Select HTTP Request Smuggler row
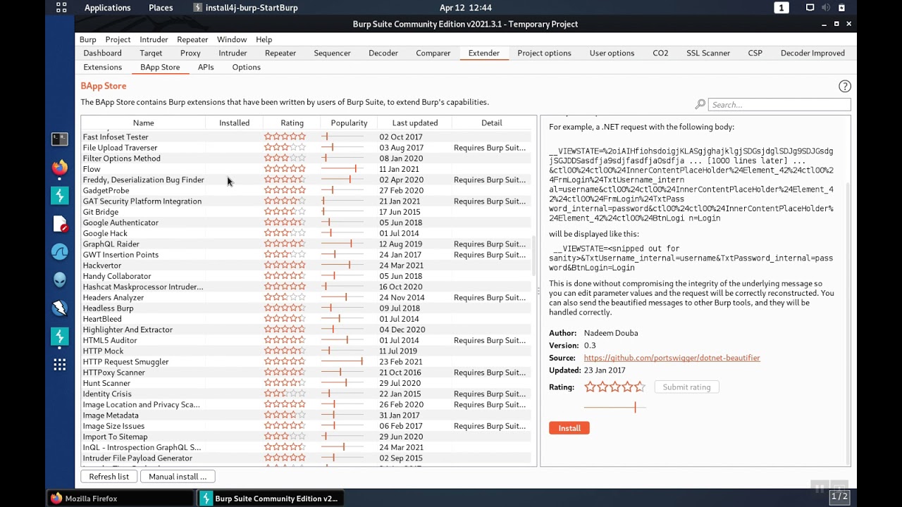Image resolution: width=902 pixels, height=507 pixels. point(306,361)
